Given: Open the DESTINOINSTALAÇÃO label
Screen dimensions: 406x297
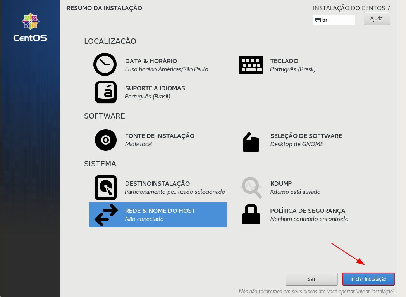Looking at the screenshot, I should 157,183.
